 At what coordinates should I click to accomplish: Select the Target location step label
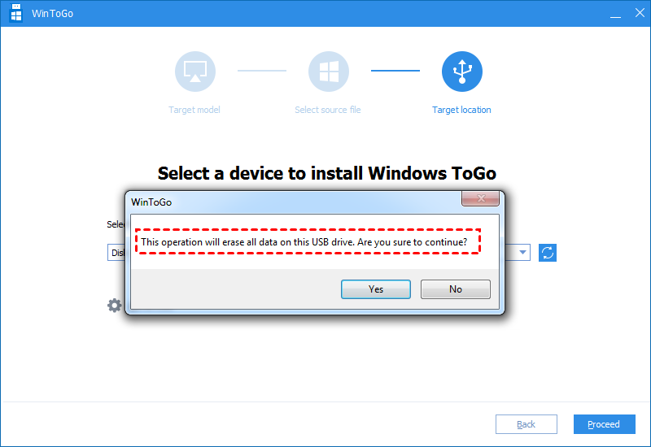coord(461,110)
